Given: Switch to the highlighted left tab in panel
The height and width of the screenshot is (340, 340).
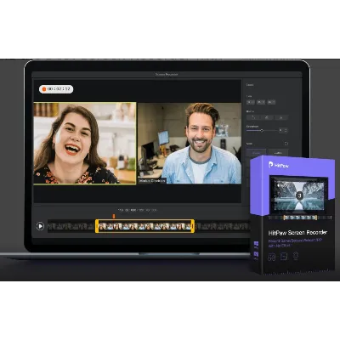Looking at the screenshot, I should [256, 153].
